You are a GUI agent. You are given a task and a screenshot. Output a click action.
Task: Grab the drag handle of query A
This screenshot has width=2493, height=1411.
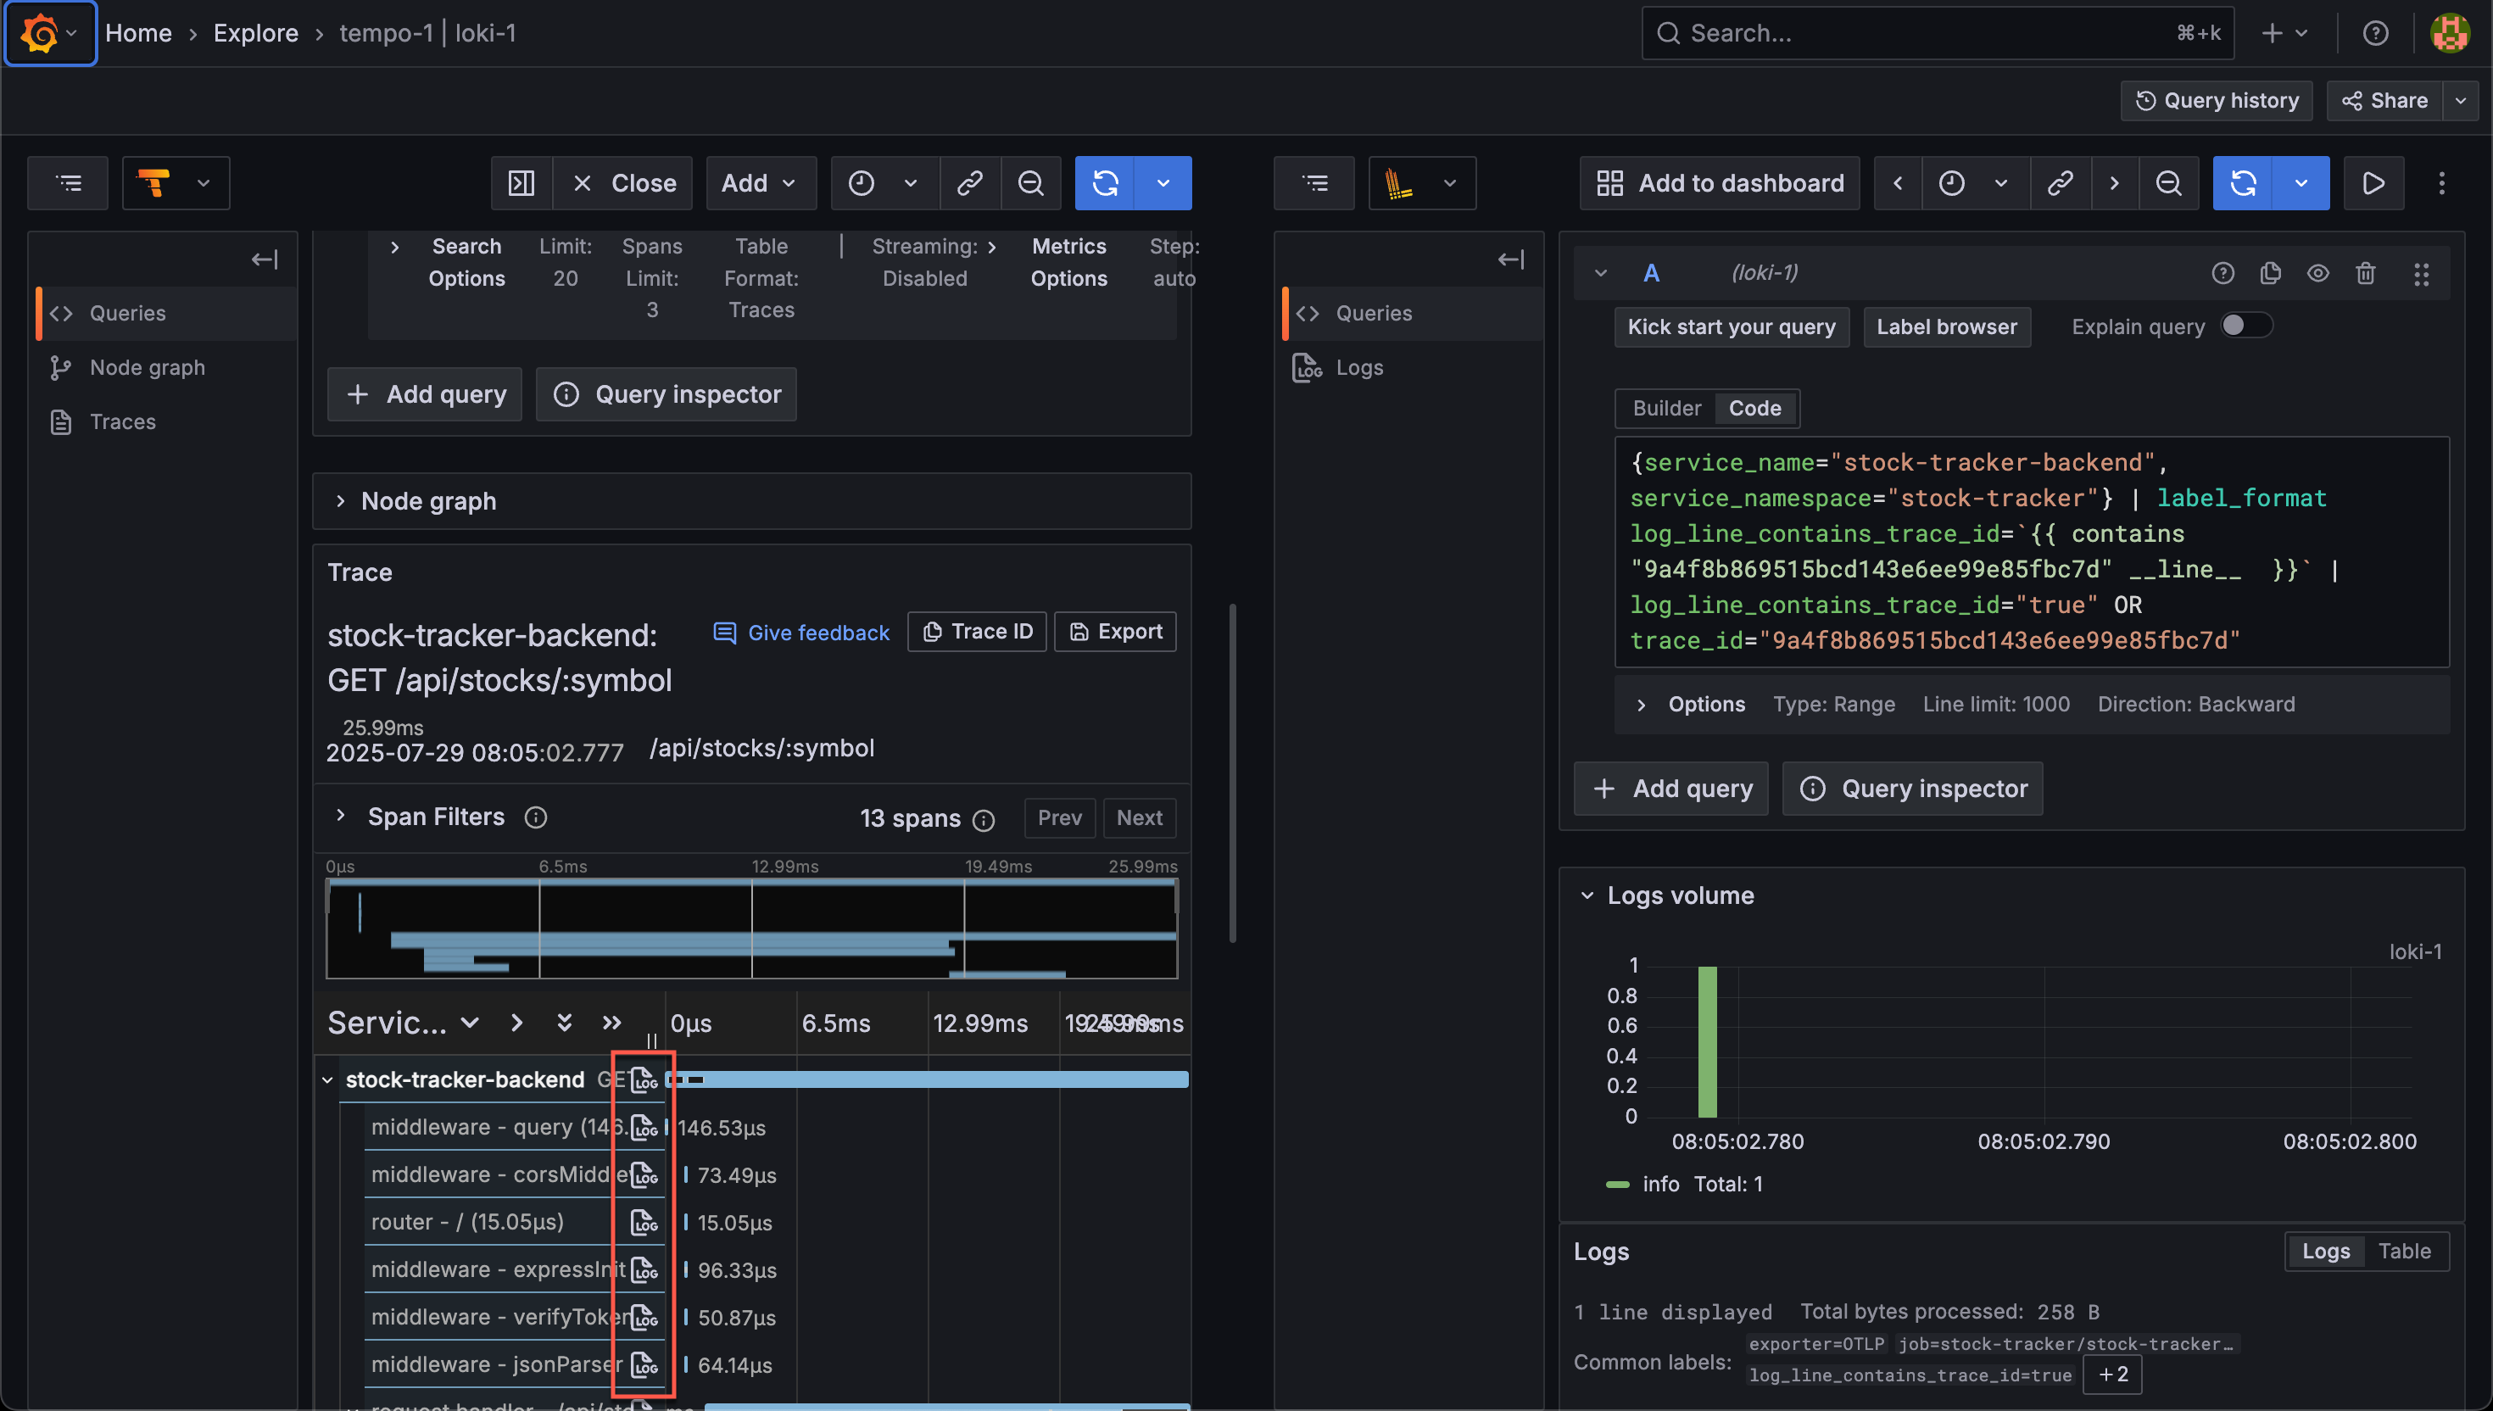(2420, 274)
